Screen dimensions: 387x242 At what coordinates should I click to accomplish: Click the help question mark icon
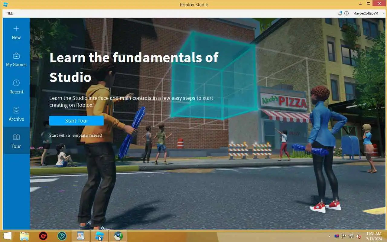tap(346, 13)
